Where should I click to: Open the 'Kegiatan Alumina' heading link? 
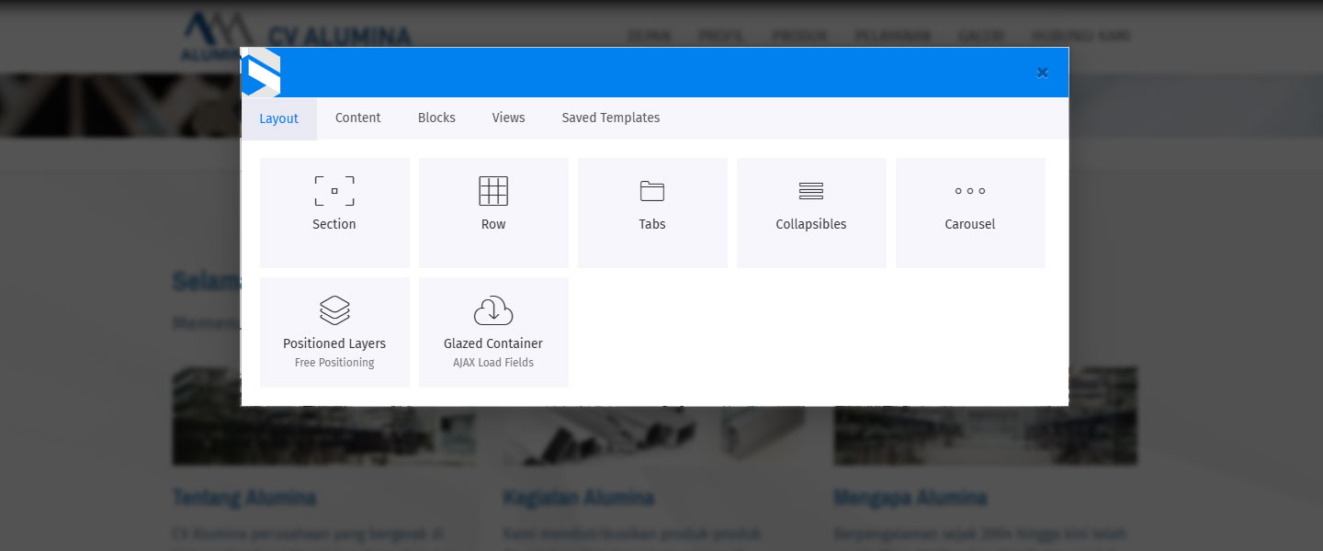[579, 498]
